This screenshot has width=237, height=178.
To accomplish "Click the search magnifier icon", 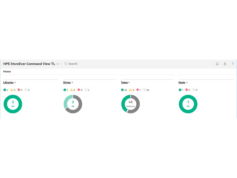I will pos(65,63).
